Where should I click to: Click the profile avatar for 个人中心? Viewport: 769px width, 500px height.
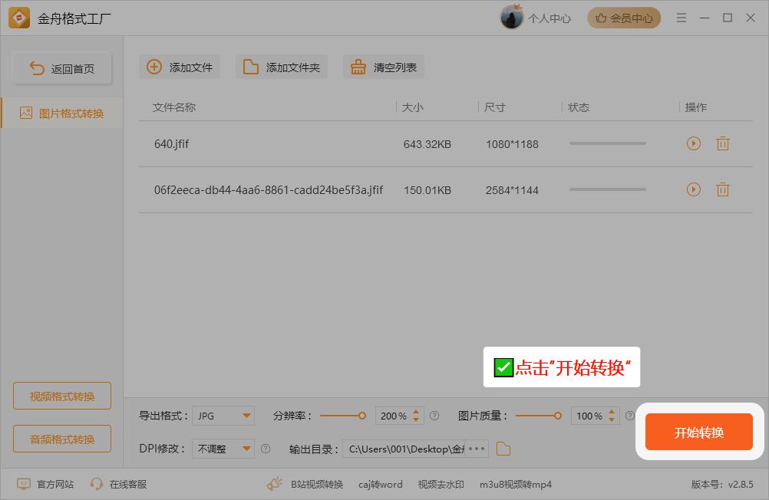click(x=512, y=18)
